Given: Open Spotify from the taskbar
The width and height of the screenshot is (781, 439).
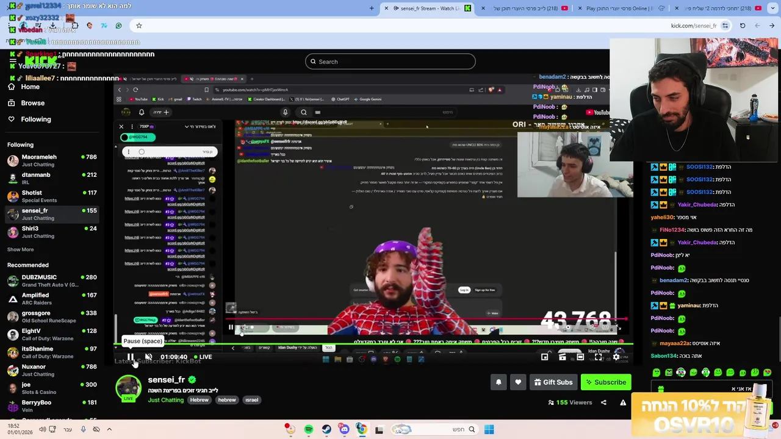Looking at the screenshot, I should pos(309,429).
